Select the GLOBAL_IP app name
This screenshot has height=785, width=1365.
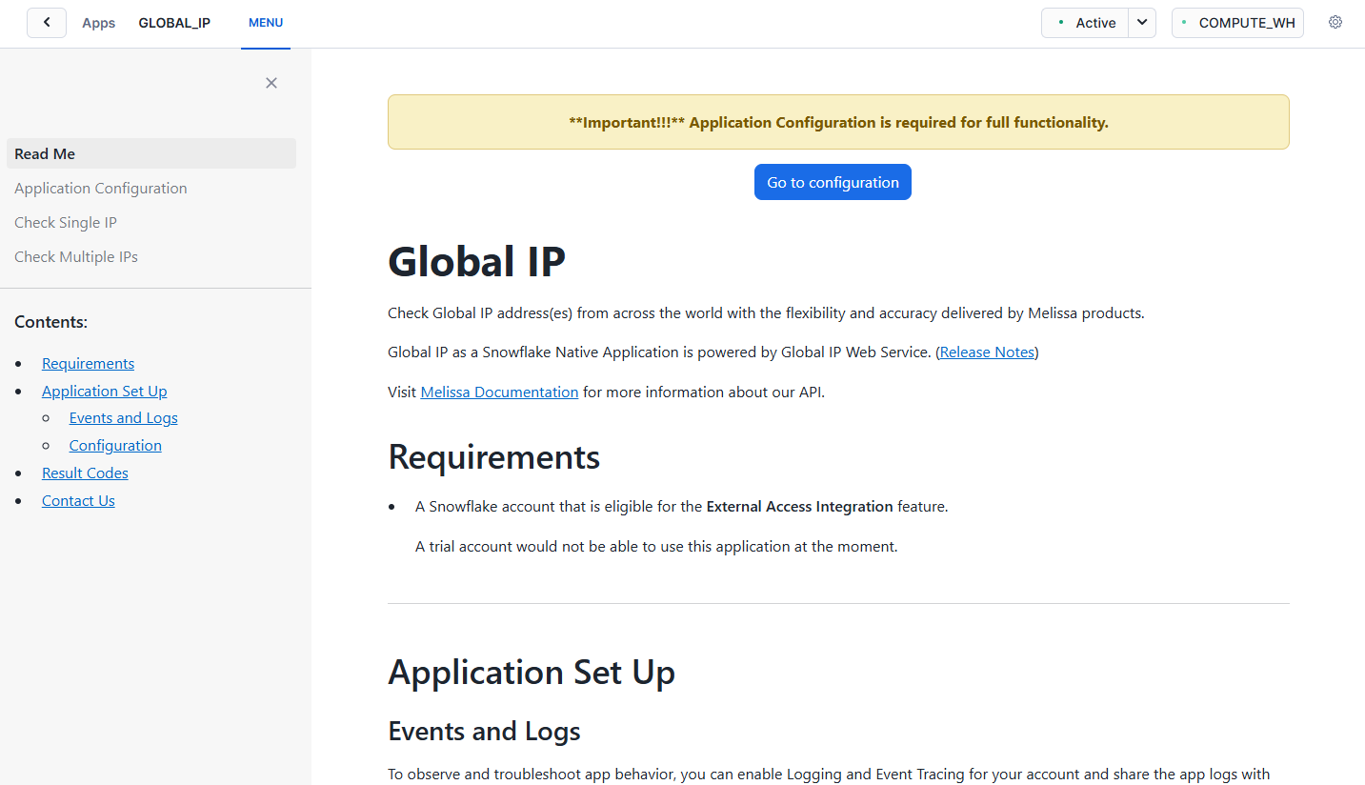(174, 23)
